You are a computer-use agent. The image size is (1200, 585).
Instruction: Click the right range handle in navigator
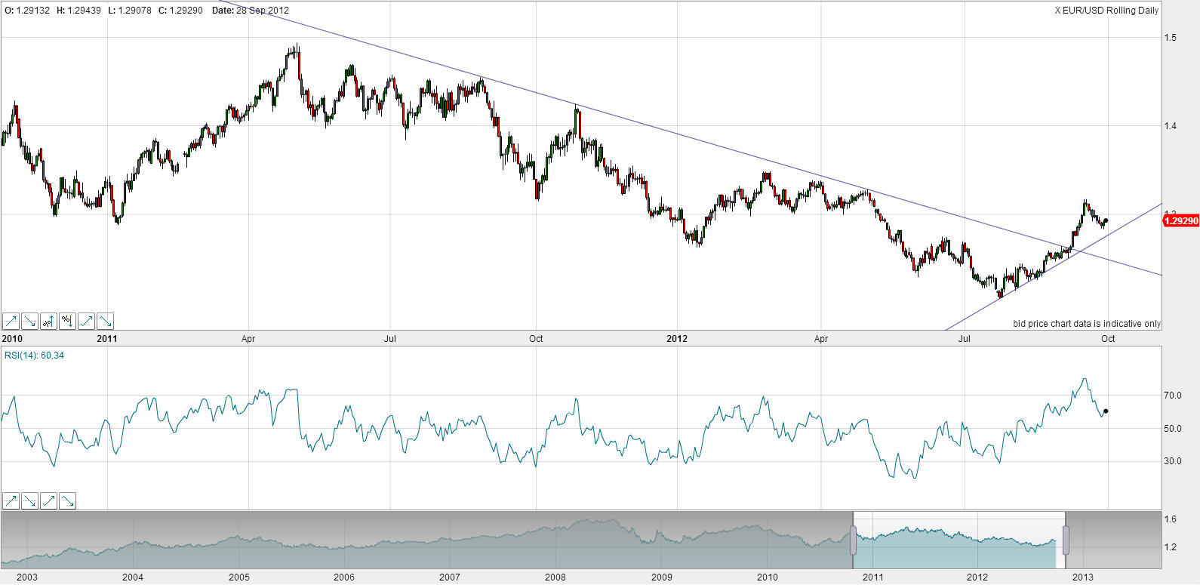click(1066, 540)
